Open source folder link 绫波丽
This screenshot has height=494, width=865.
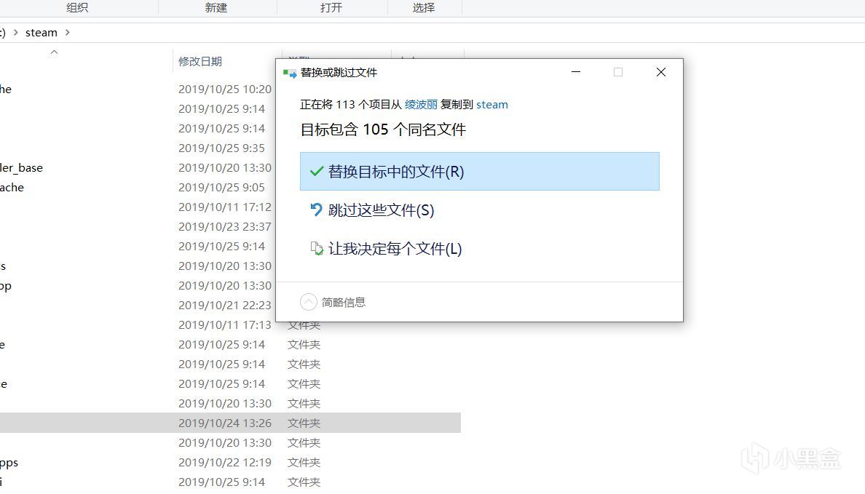[421, 105]
